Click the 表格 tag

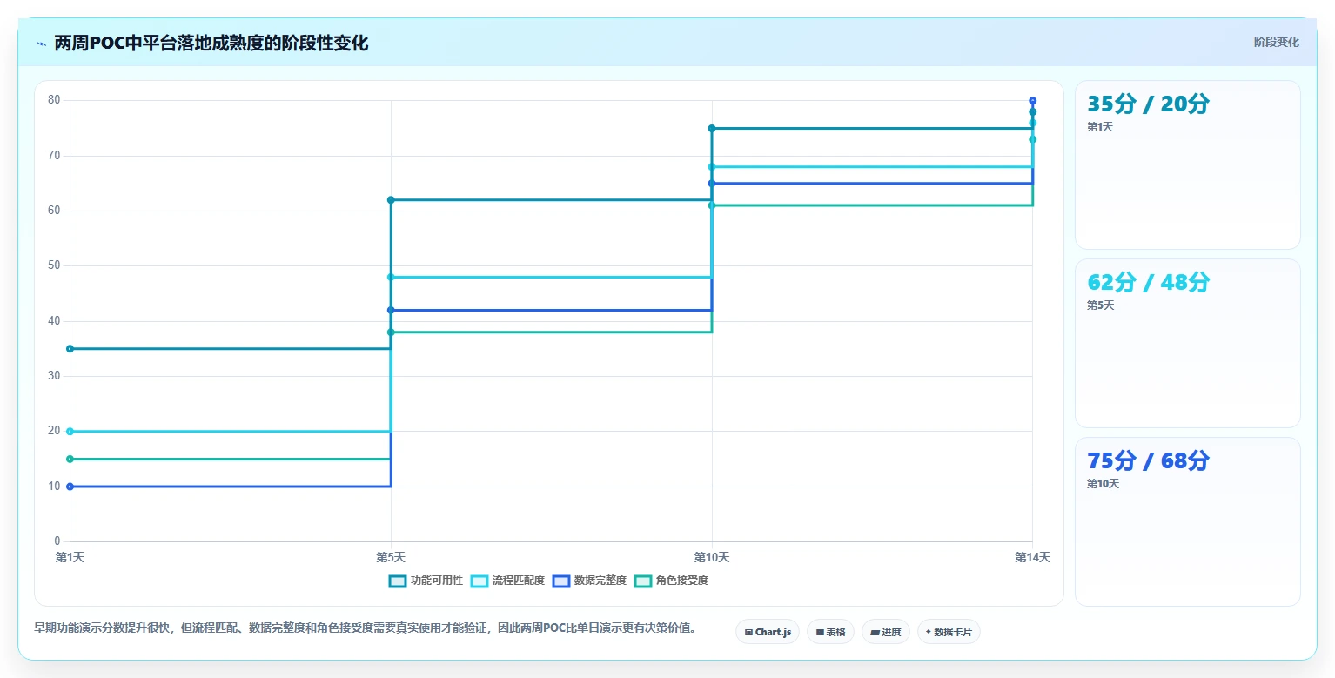(830, 632)
